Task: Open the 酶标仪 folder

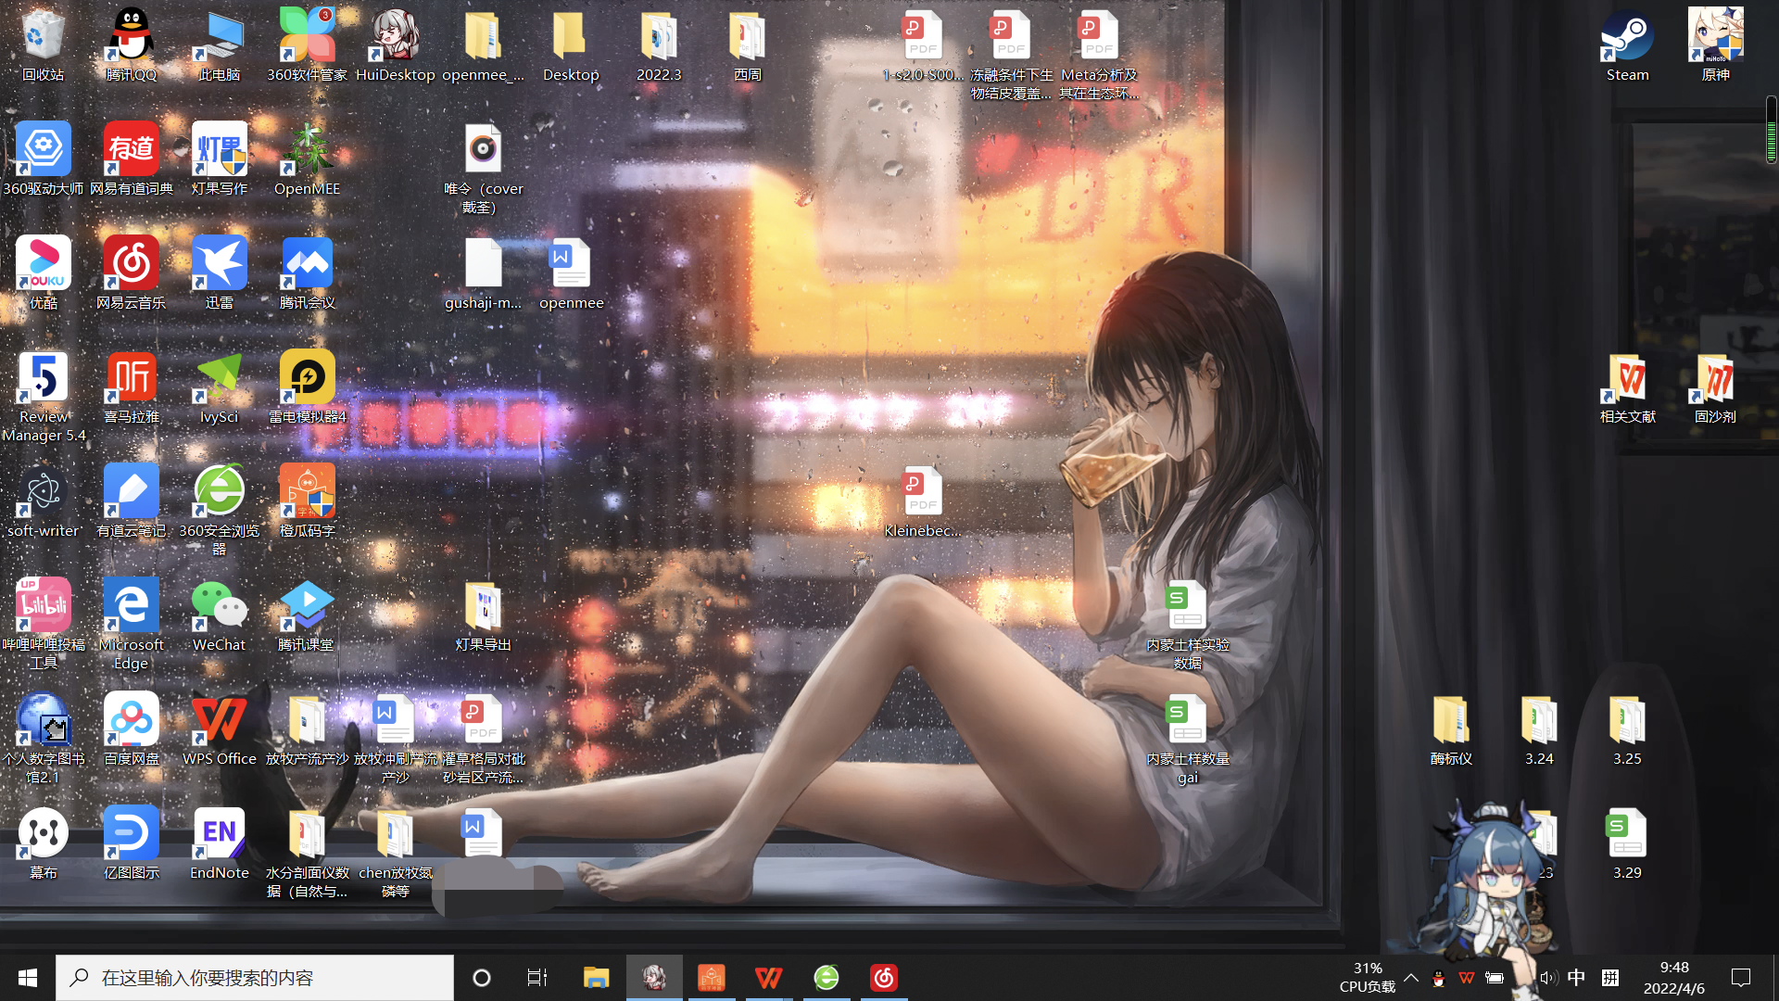Action: [x=1451, y=729]
